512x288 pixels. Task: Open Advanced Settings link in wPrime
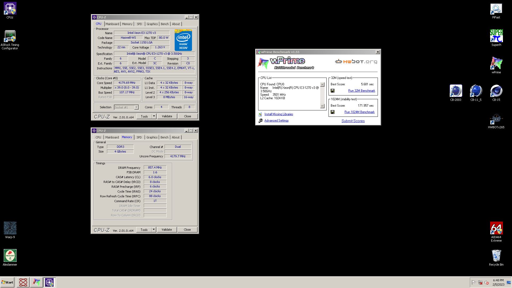pos(277,121)
